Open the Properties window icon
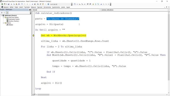170x96 pixels. (x=40, y=4)
